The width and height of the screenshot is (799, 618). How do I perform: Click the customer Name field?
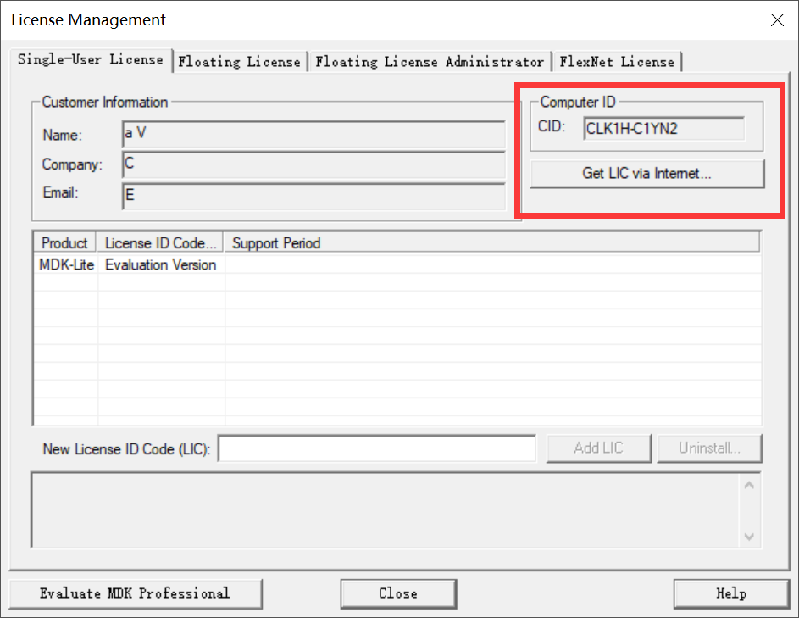coord(313,134)
